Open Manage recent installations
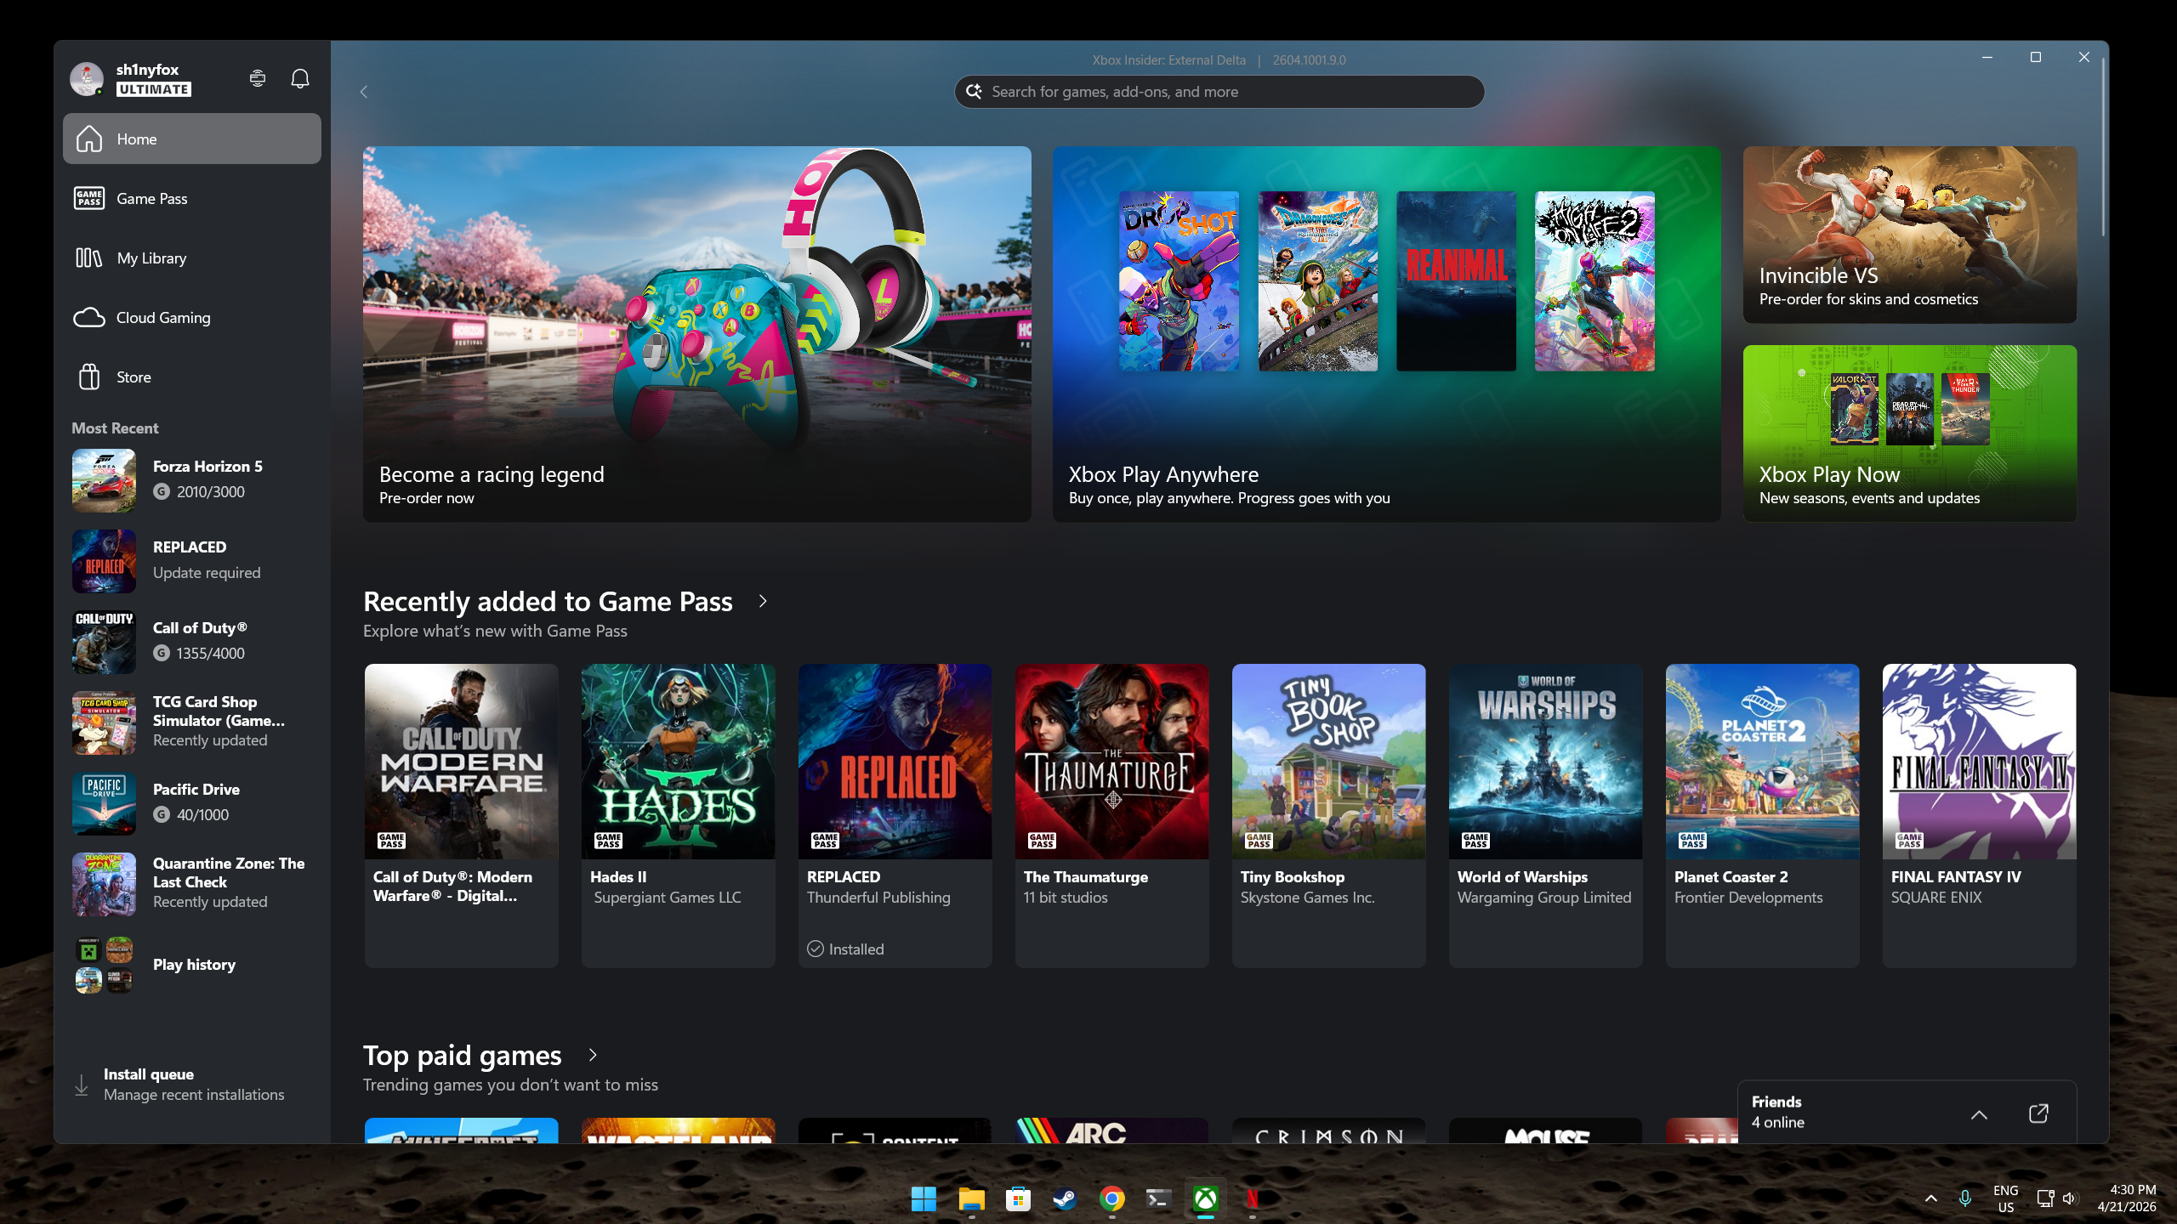 click(194, 1094)
